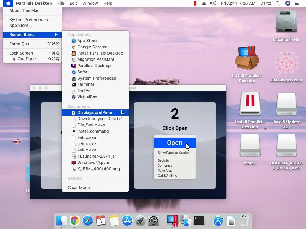Expand the Recent Items submenu
The height and width of the screenshot is (229, 306).
pyautogui.click(x=32, y=35)
